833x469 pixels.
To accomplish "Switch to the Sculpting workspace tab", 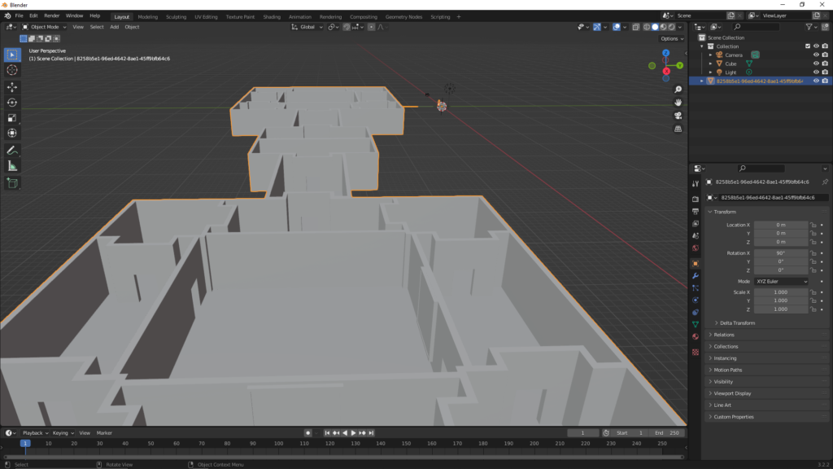I will tap(176, 16).
